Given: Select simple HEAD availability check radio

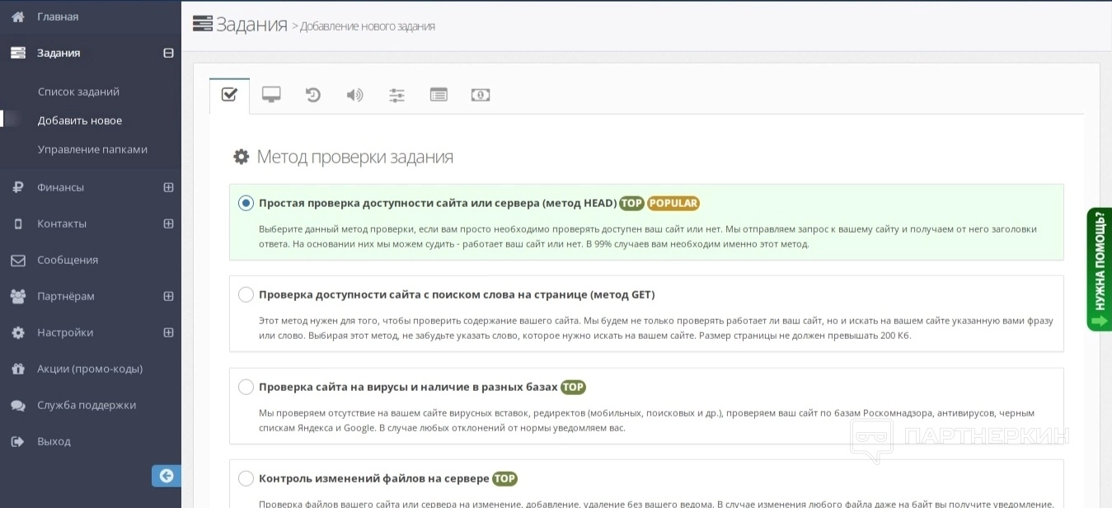Looking at the screenshot, I should point(246,203).
